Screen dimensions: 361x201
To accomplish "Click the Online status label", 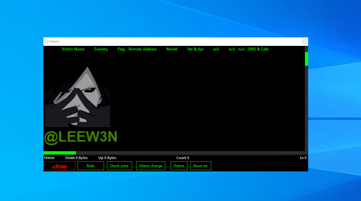I will [x=49, y=158].
